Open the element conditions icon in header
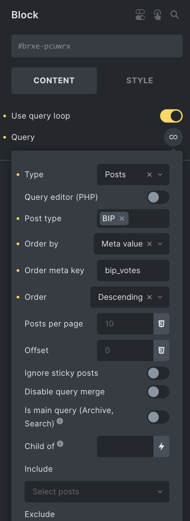Viewport: 190px width, 521px height. (x=140, y=15)
